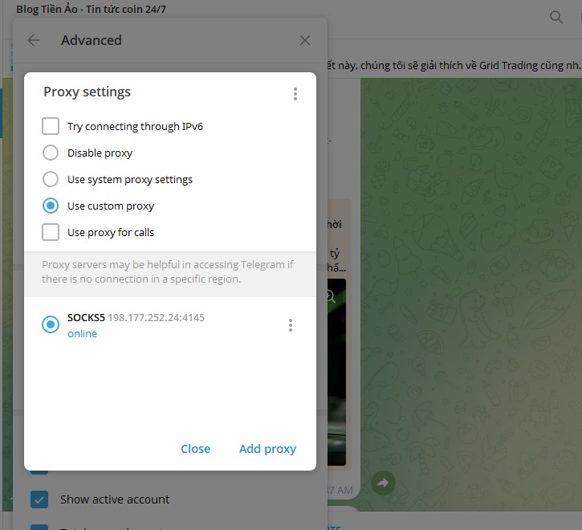Viewport: 582px width, 530px height.
Task: Click the back arrow in Advanced settings
Action: click(x=34, y=40)
